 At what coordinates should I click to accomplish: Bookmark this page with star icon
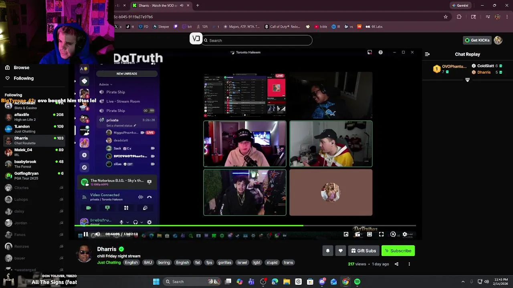coord(445,17)
